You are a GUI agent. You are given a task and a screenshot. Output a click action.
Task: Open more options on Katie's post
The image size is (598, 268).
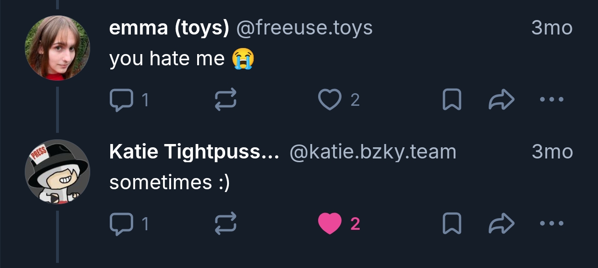pos(551,224)
